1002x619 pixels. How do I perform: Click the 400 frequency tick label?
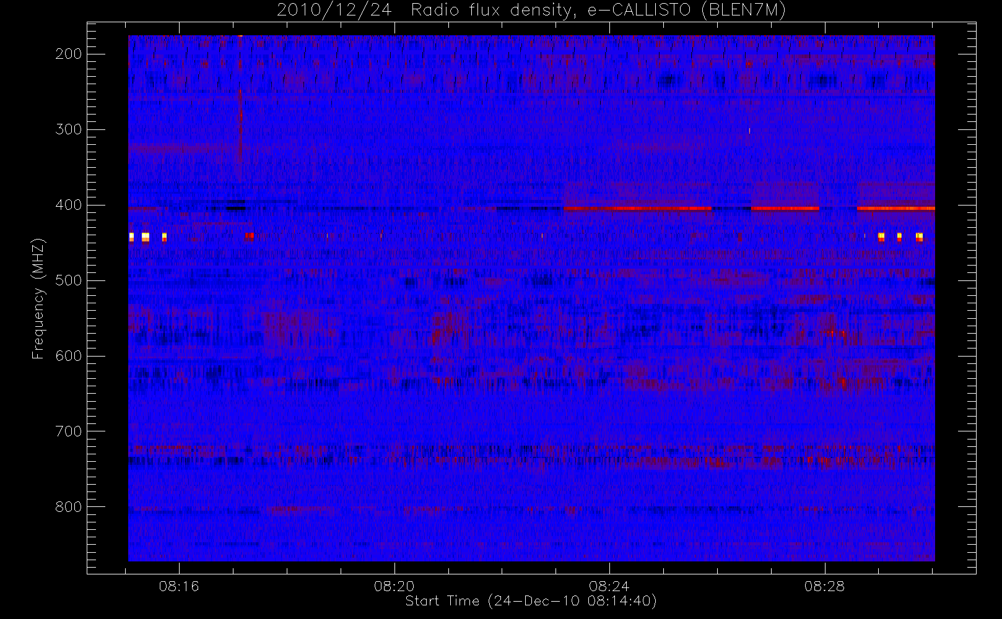click(x=68, y=205)
